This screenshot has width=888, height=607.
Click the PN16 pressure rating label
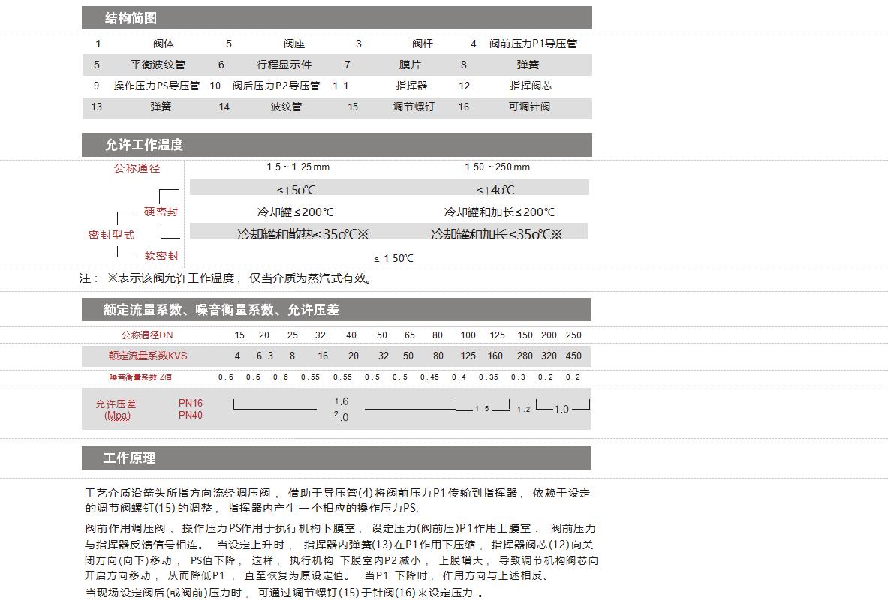point(191,403)
